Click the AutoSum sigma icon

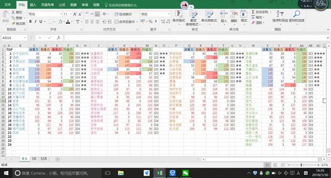pyautogui.click(x=253, y=12)
